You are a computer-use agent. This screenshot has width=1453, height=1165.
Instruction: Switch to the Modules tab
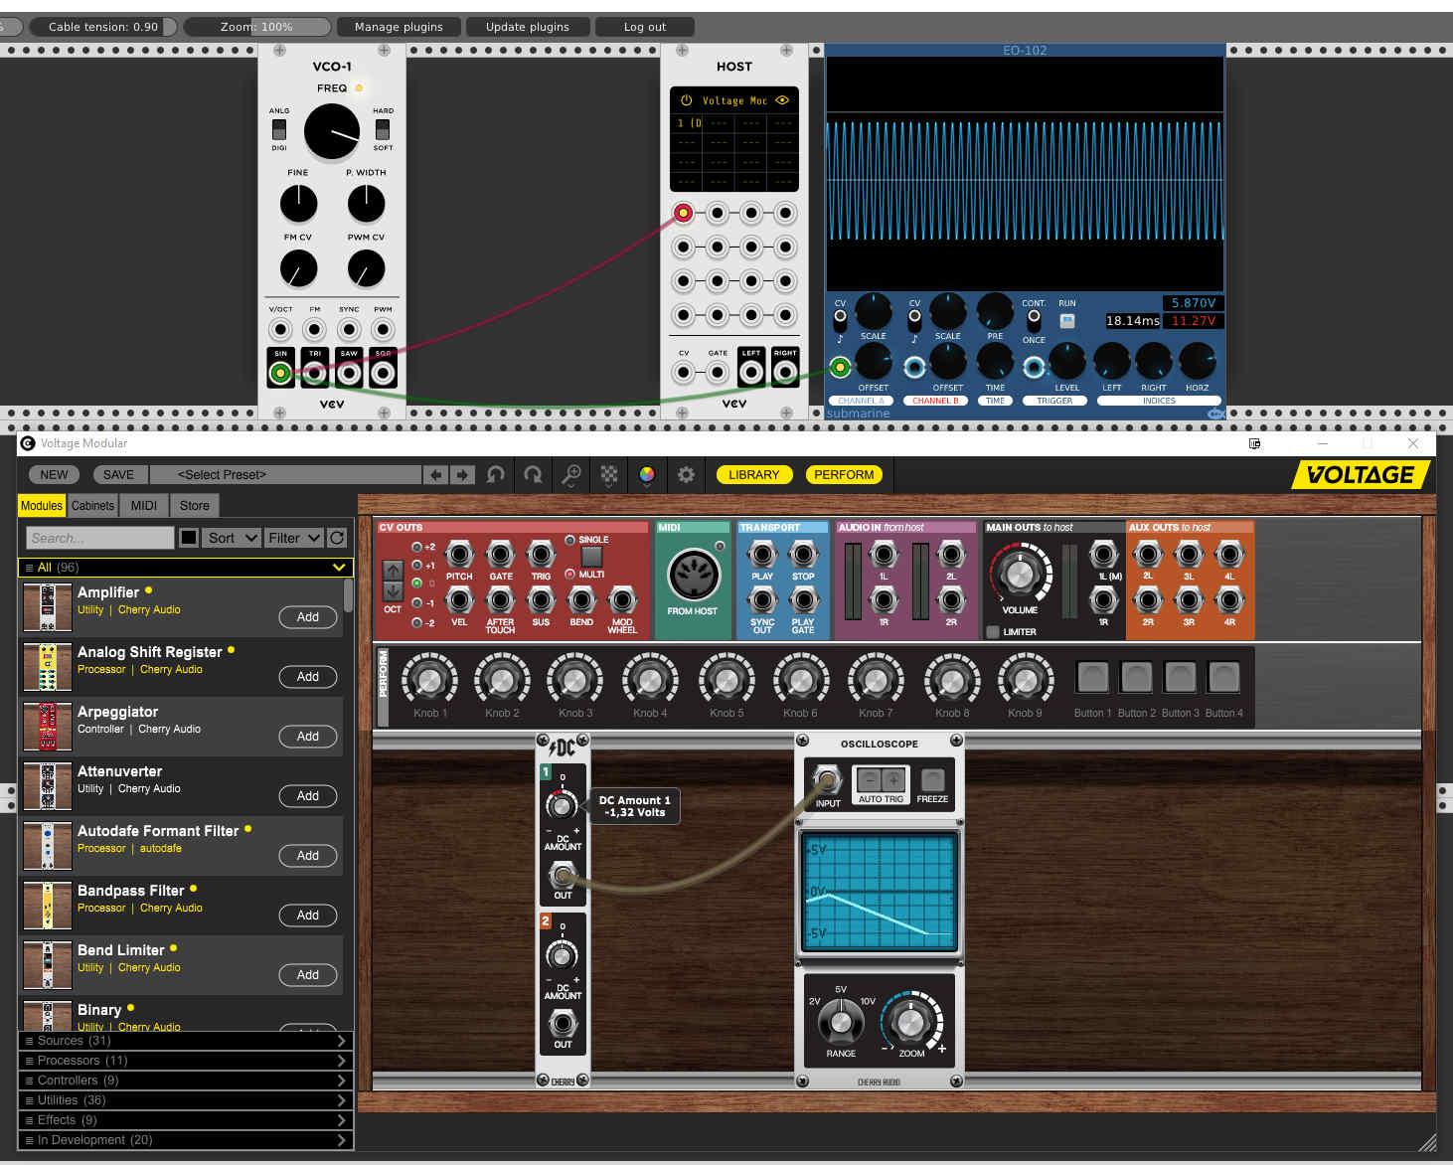[42, 506]
